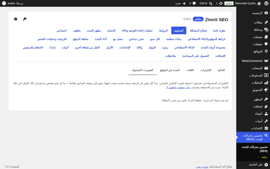270x169 pixels.
Task: Open the Riverside Cycles site name link
Action: coord(245,3)
